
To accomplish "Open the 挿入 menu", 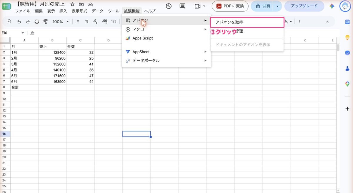I will (x=63, y=11).
